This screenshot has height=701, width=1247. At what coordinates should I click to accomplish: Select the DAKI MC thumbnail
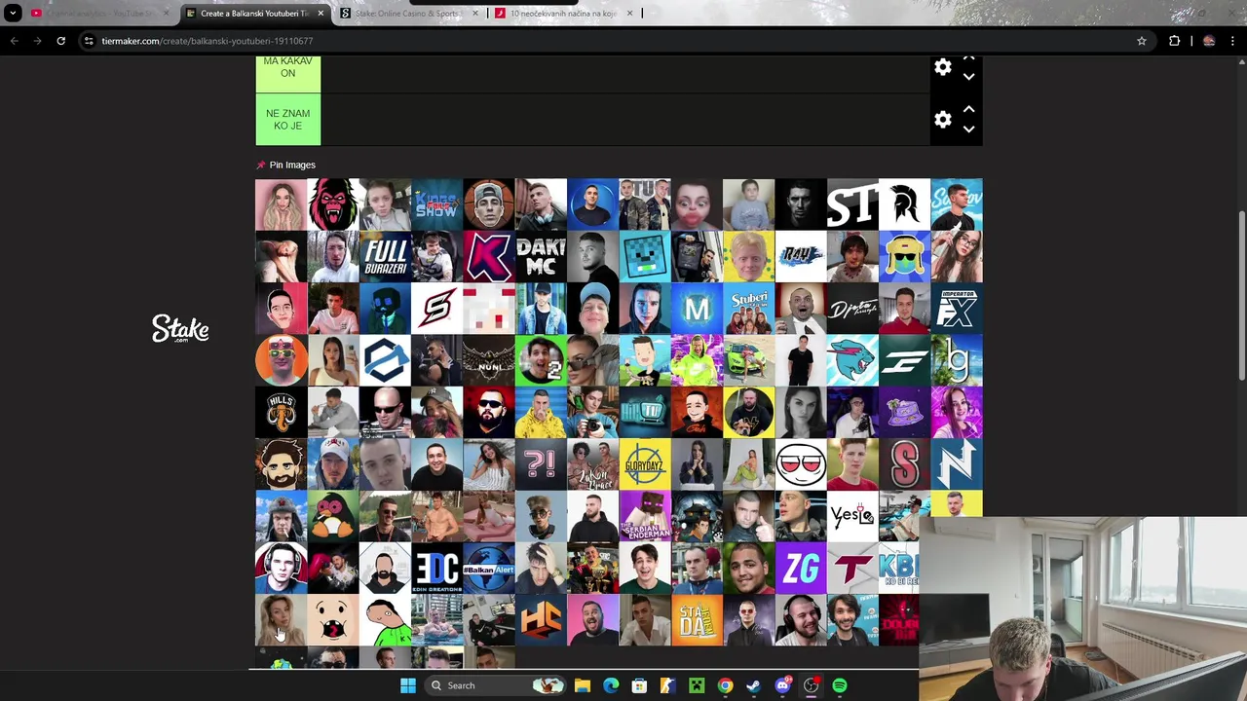(541, 257)
